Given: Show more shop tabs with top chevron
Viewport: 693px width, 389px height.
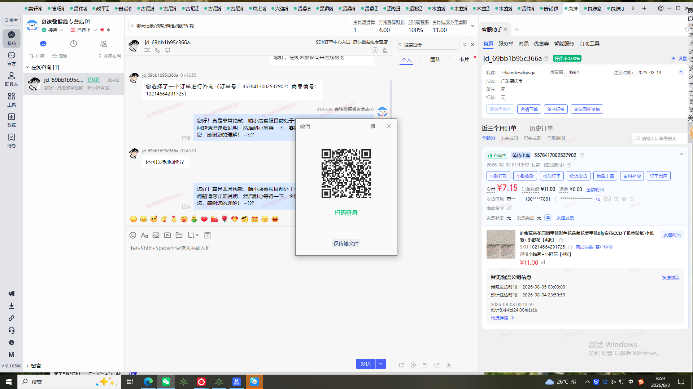Looking at the screenshot, I should point(633,8).
